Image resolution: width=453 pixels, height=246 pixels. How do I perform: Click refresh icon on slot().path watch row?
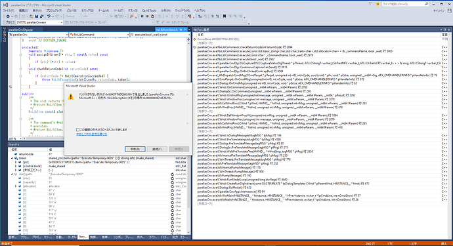click(173, 174)
